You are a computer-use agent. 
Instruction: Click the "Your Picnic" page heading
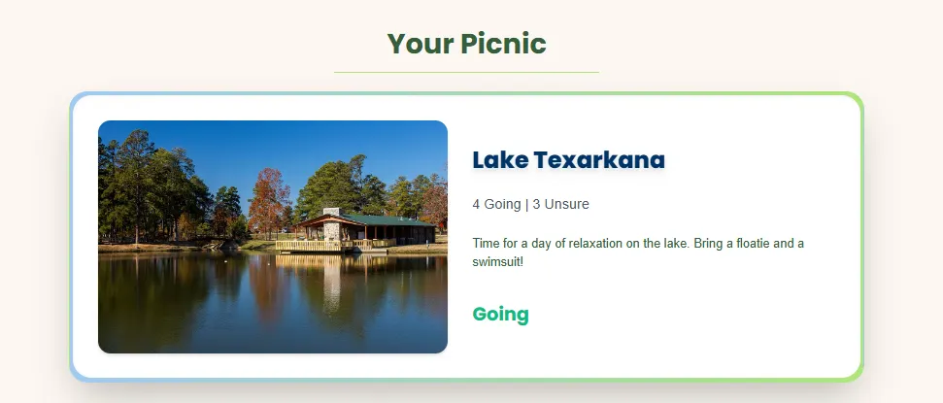(466, 44)
